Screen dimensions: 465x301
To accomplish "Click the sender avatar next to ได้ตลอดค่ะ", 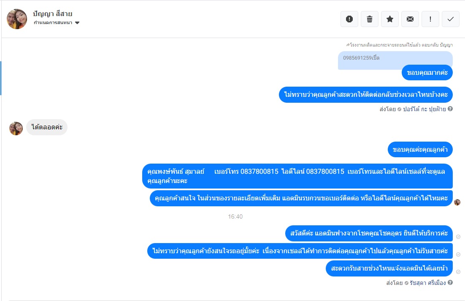I will point(16,128).
